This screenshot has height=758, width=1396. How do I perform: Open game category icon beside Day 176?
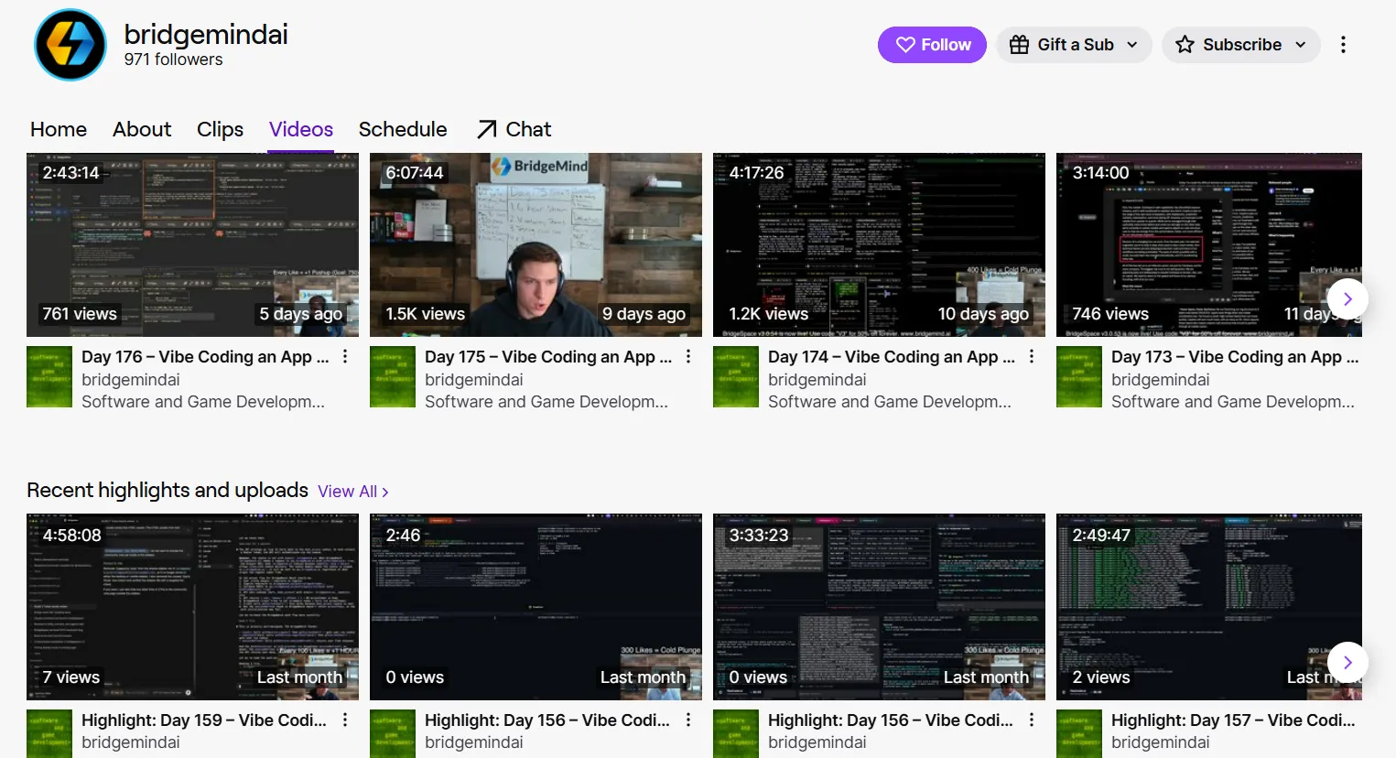click(x=49, y=377)
